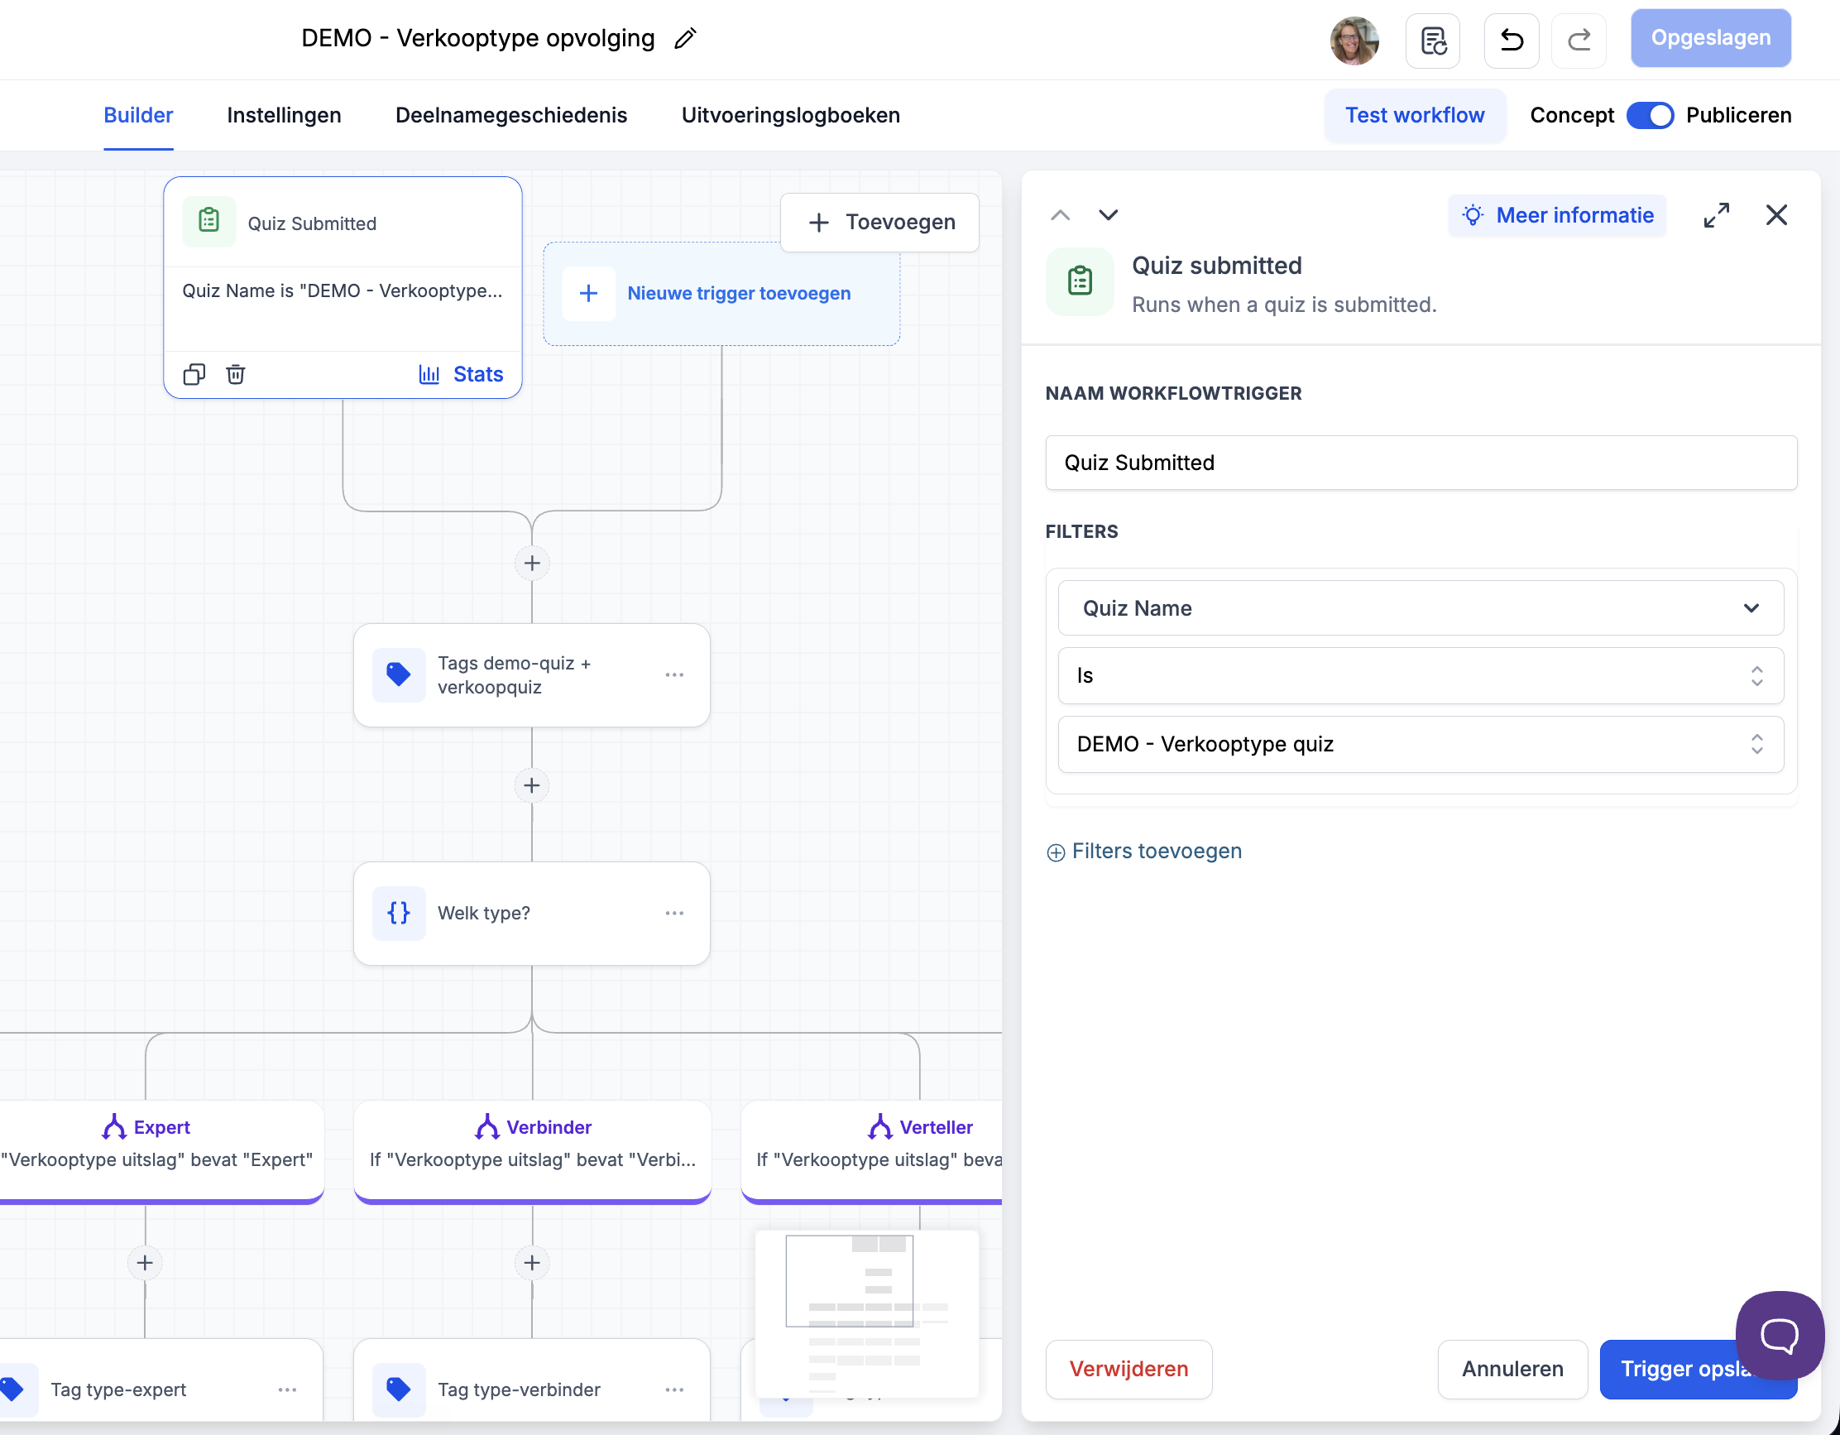Expand the trigger panel to full size

tap(1716, 215)
